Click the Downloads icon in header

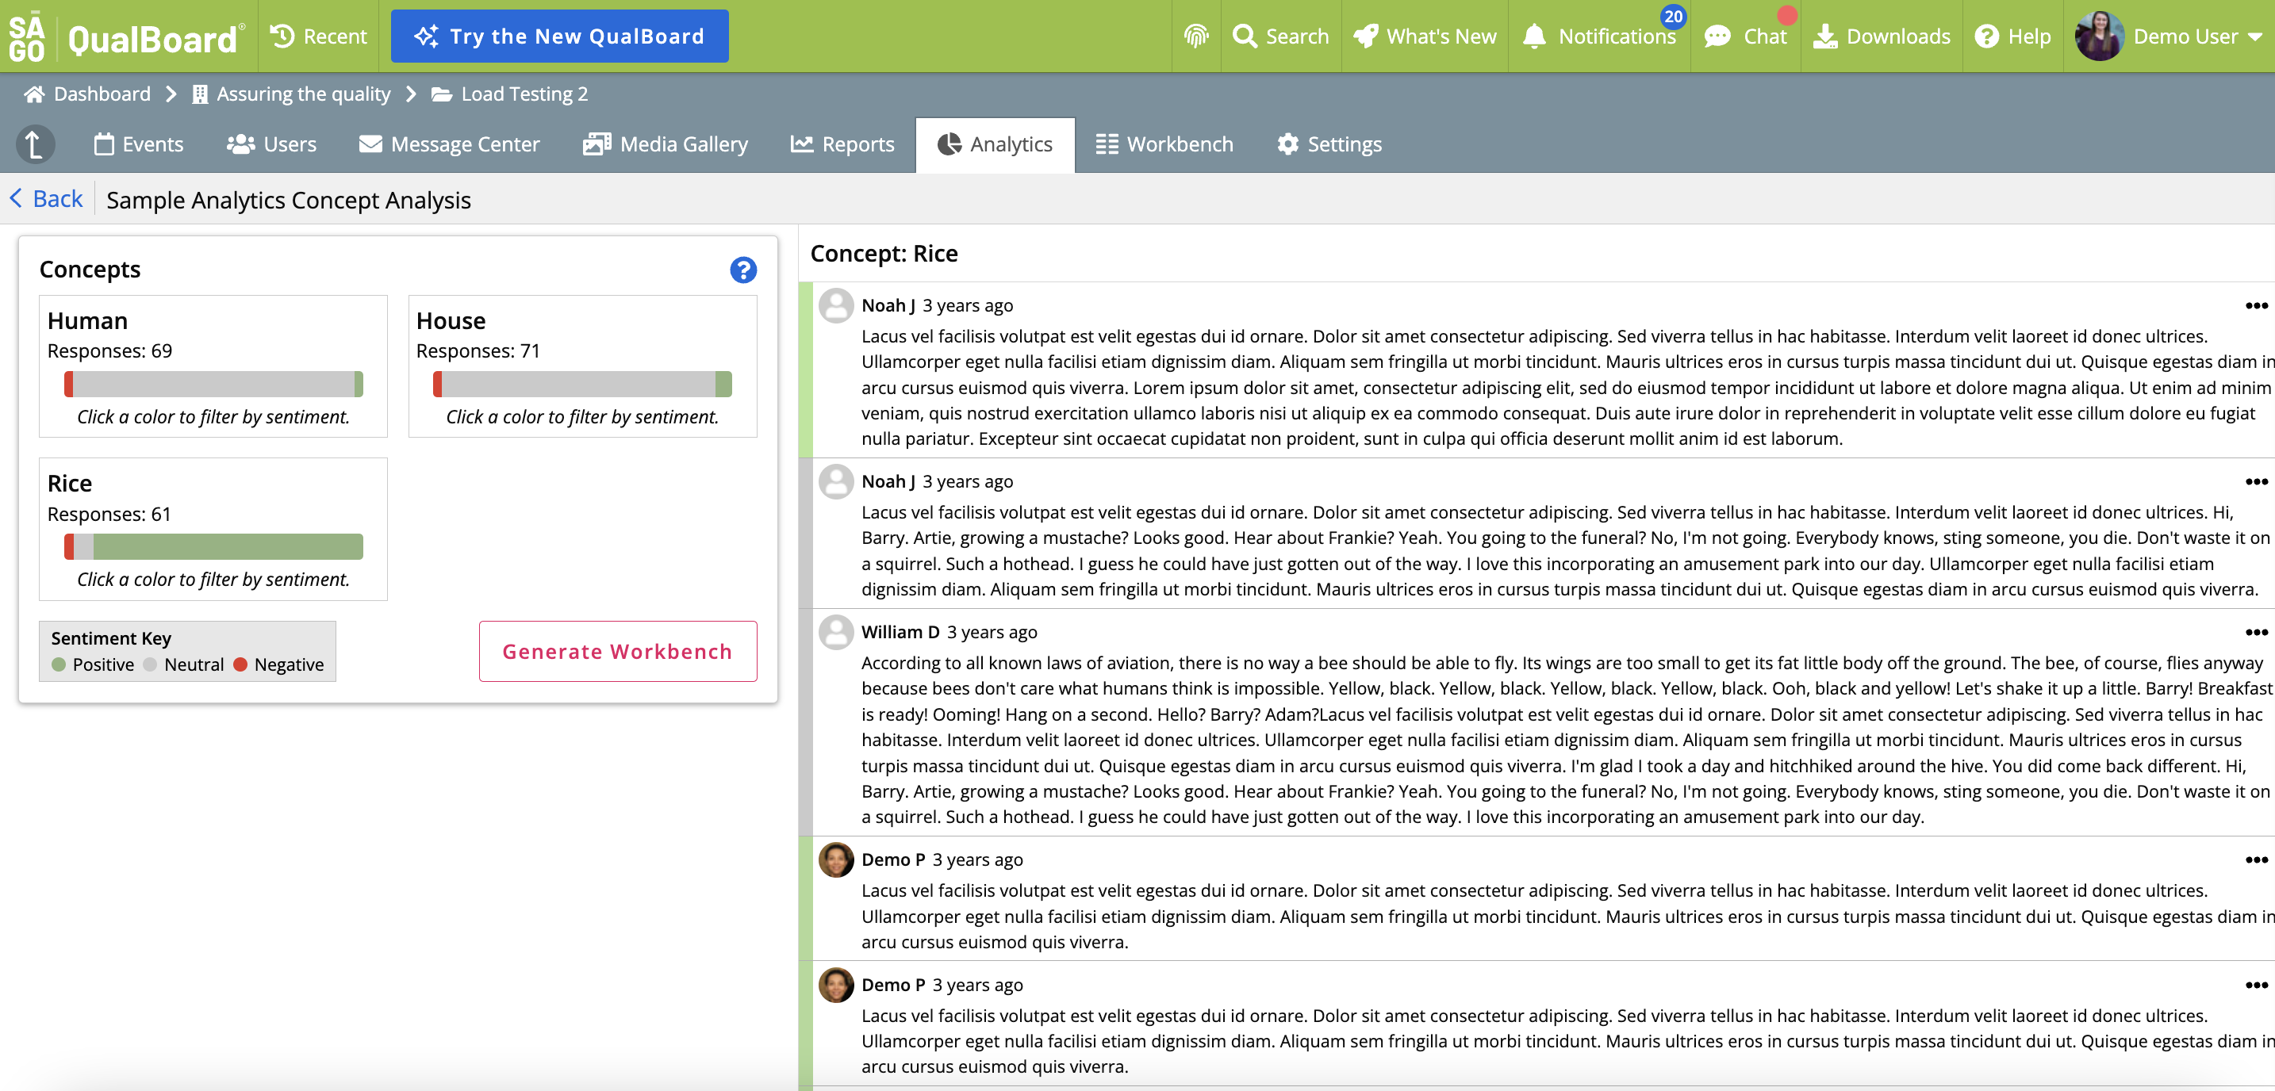tap(1824, 36)
